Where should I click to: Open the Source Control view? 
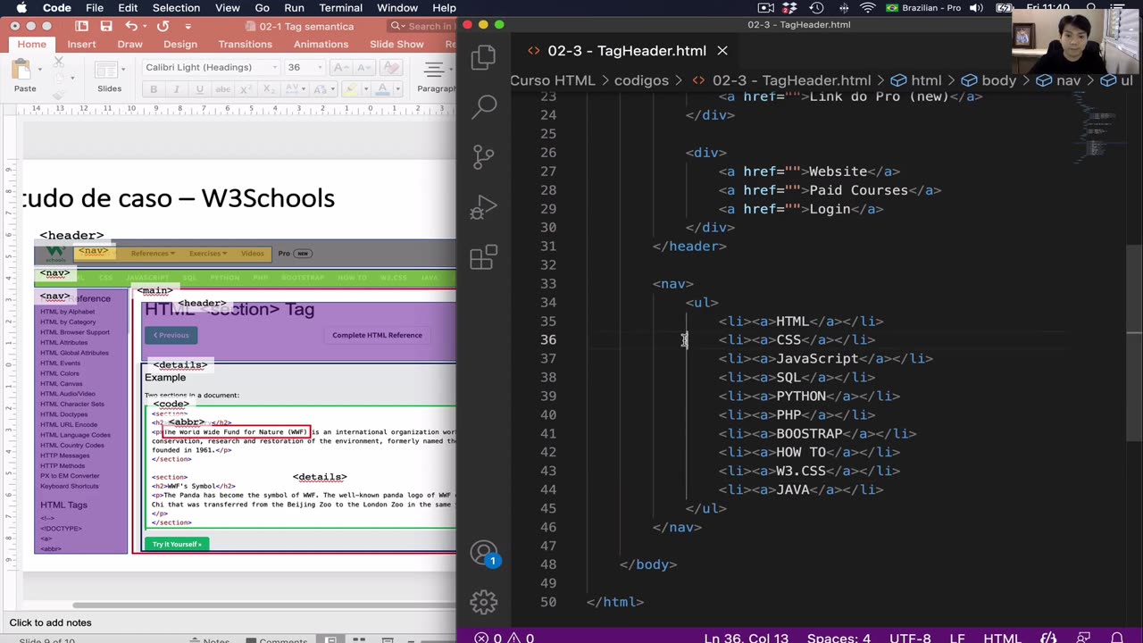[x=484, y=157]
